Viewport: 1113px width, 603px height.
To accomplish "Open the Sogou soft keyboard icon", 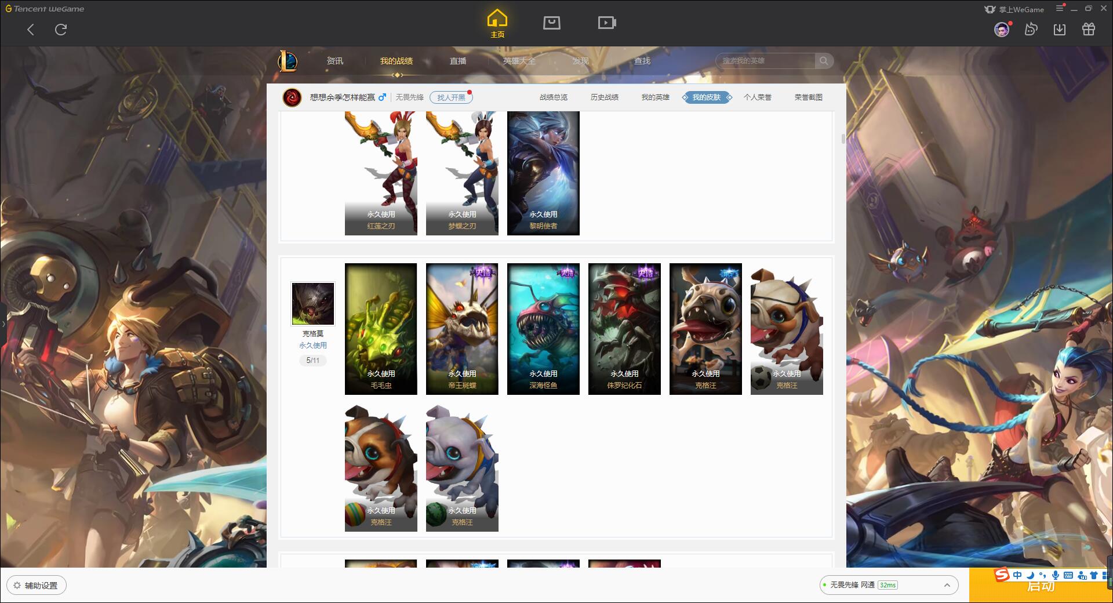I will pyautogui.click(x=1068, y=575).
